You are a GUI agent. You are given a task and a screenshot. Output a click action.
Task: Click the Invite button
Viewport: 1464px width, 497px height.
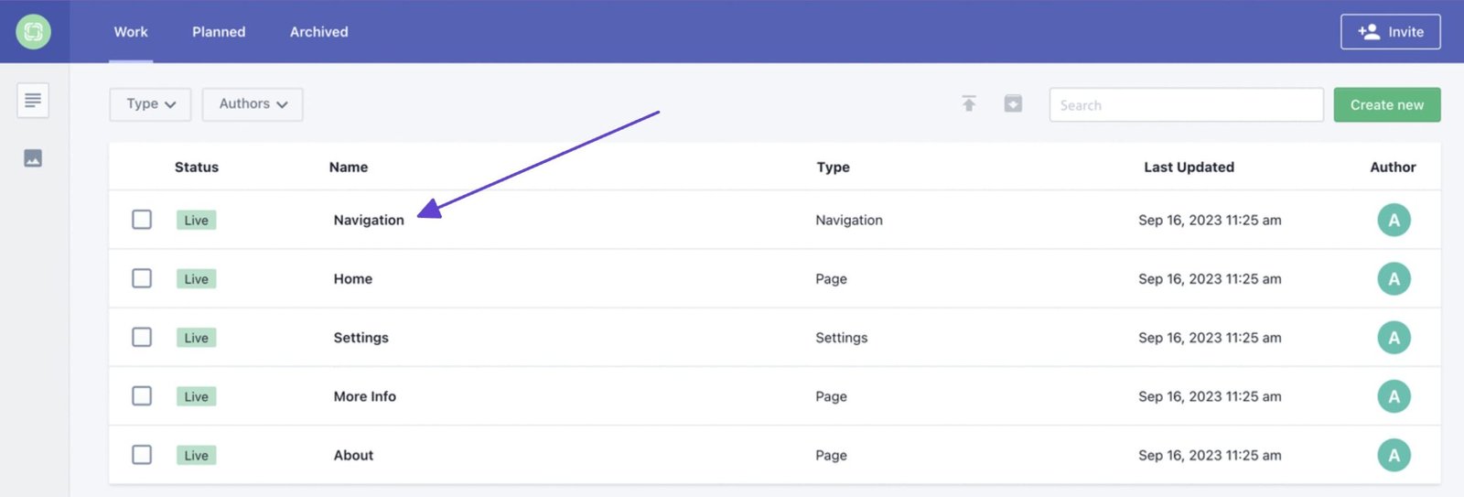pyautogui.click(x=1390, y=32)
